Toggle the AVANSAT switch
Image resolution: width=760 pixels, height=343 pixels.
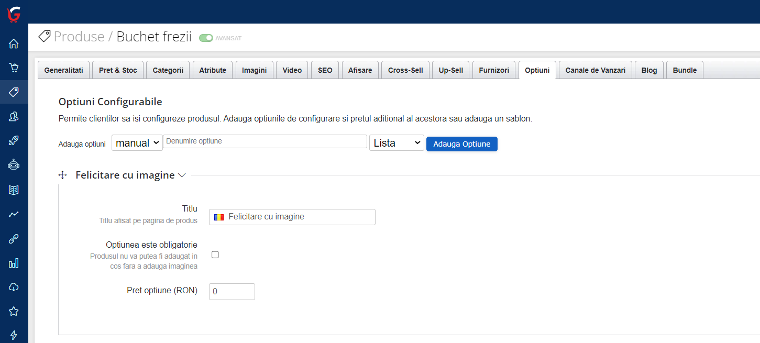click(206, 38)
